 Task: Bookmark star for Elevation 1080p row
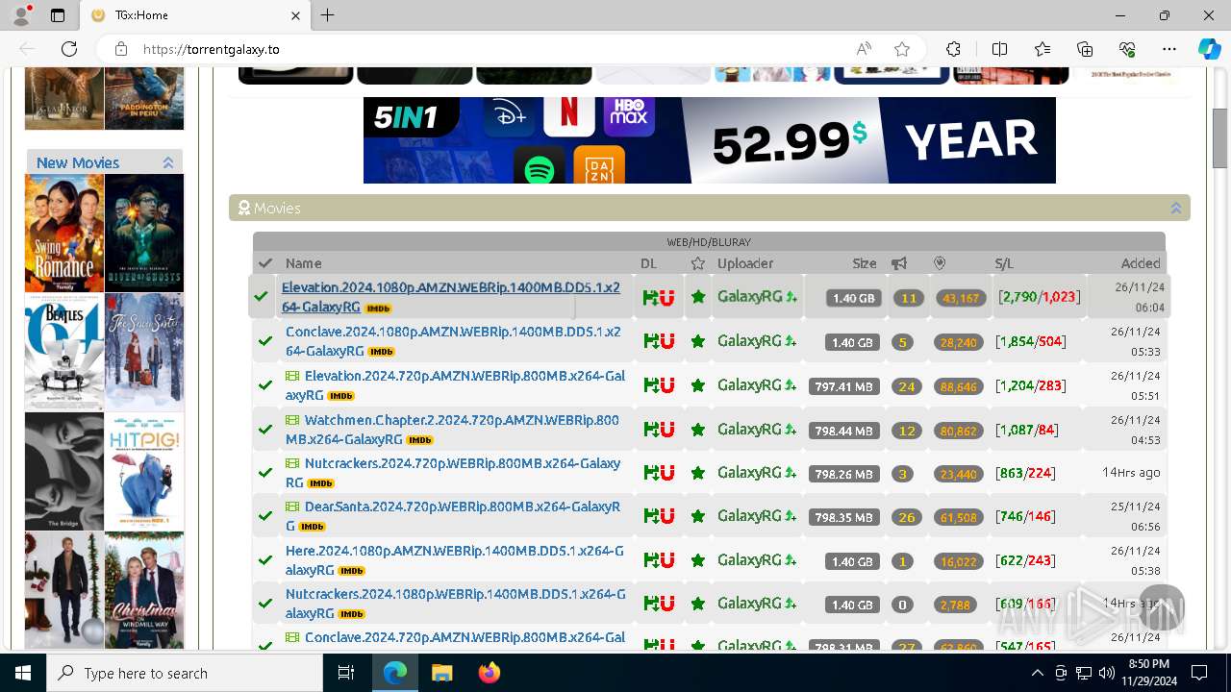pos(698,297)
